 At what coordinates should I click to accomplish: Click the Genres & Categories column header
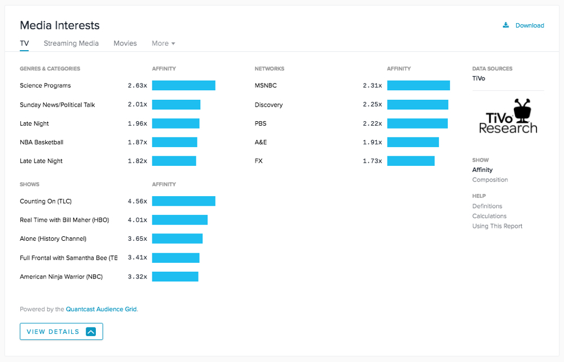[50, 69]
